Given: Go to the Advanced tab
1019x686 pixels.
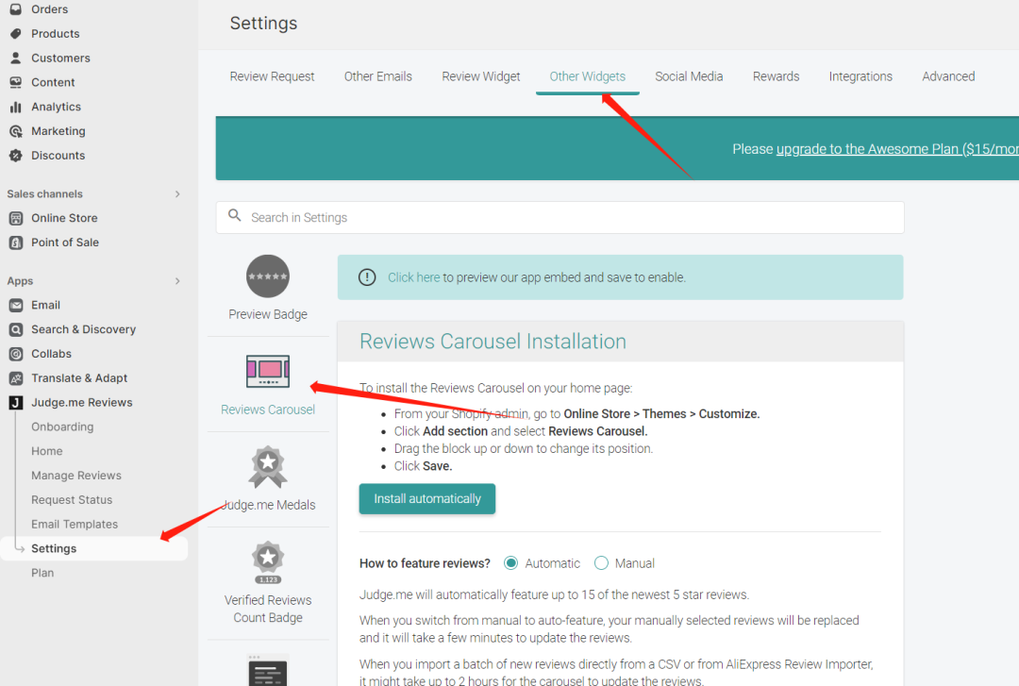Looking at the screenshot, I should [x=948, y=76].
